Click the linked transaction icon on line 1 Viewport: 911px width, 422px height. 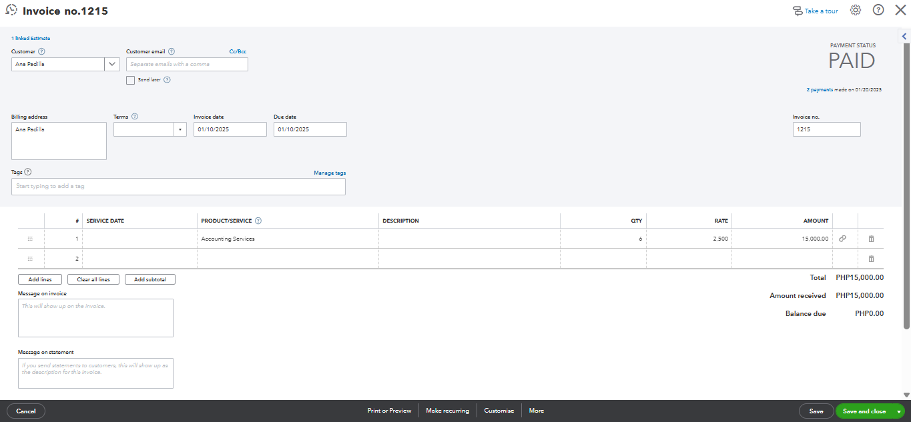(x=842, y=239)
